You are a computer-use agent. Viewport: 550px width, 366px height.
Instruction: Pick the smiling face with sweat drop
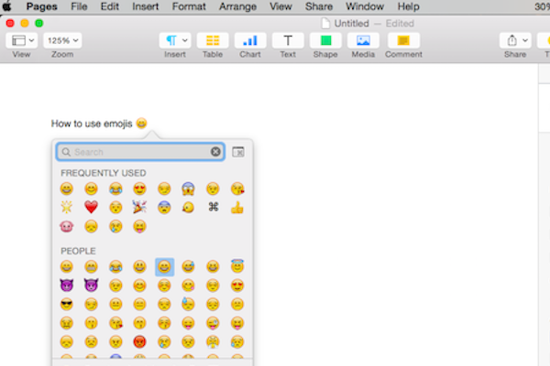coord(188,267)
